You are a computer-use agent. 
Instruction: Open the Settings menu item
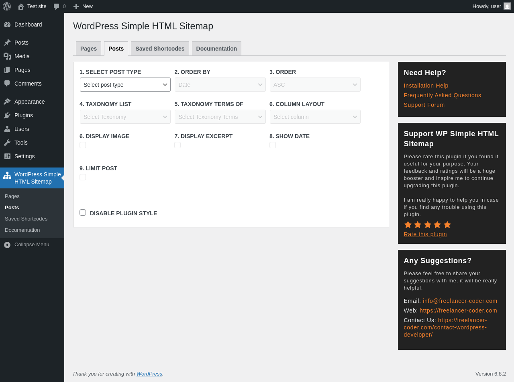32,156
